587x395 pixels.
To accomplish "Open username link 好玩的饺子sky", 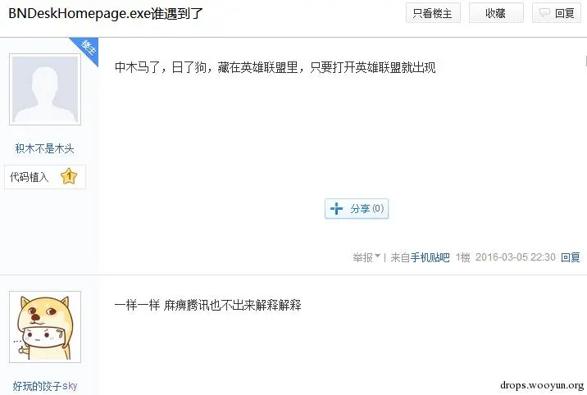I will point(45,386).
